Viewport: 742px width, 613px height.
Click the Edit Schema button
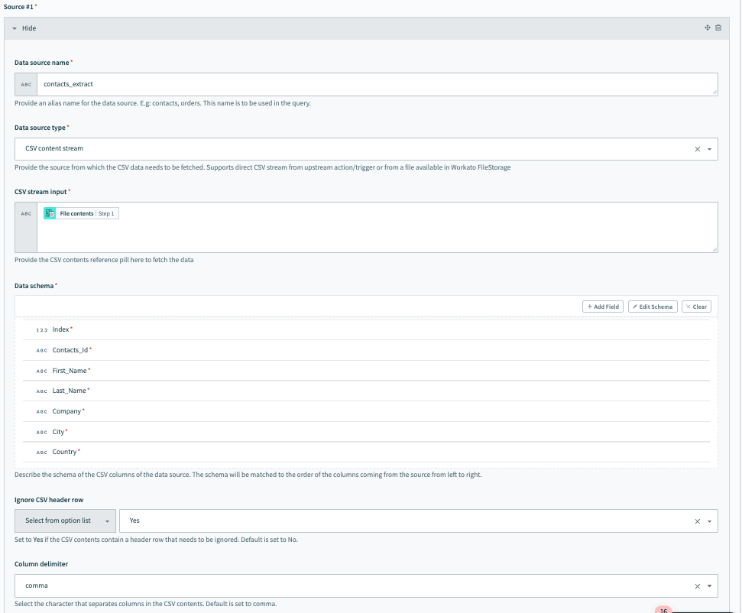(652, 306)
